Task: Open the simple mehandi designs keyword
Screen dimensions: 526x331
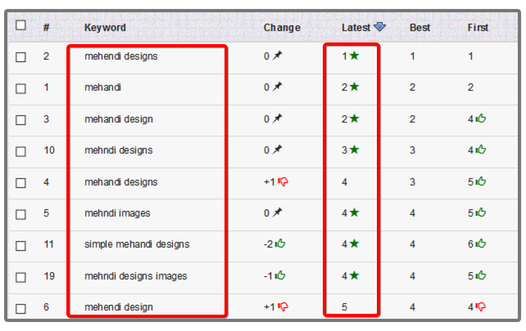Action: point(137,244)
